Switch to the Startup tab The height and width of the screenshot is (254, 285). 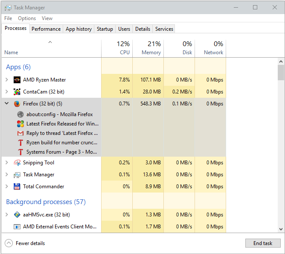105,29
